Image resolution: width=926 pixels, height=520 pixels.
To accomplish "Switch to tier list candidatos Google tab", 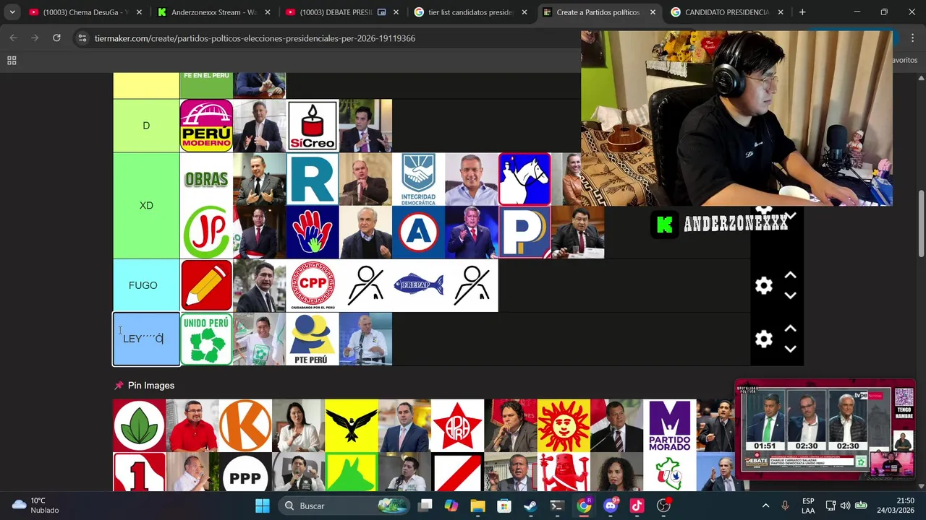I will pyautogui.click(x=470, y=12).
